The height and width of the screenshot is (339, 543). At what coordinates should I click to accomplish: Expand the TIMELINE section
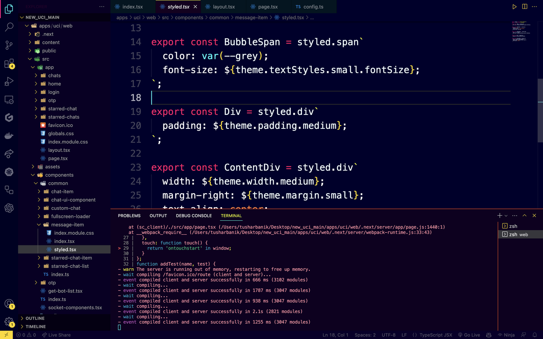pyautogui.click(x=64, y=327)
